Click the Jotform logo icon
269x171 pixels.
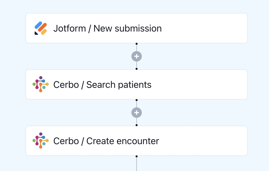point(41,28)
